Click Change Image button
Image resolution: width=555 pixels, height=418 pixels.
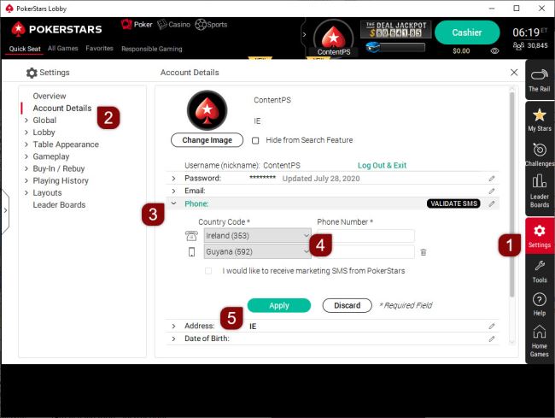207,140
